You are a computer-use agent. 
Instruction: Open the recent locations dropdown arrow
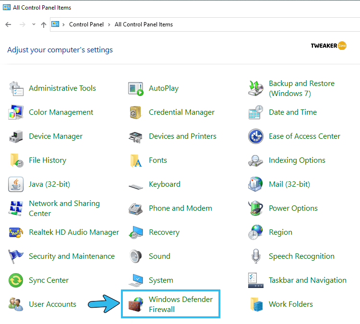[34, 24]
